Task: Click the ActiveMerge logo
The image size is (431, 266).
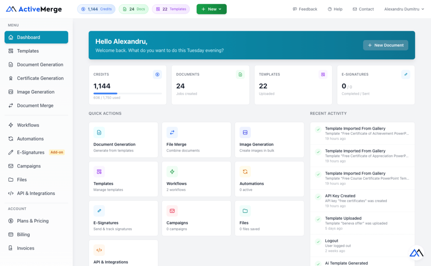Action: pos(34,9)
